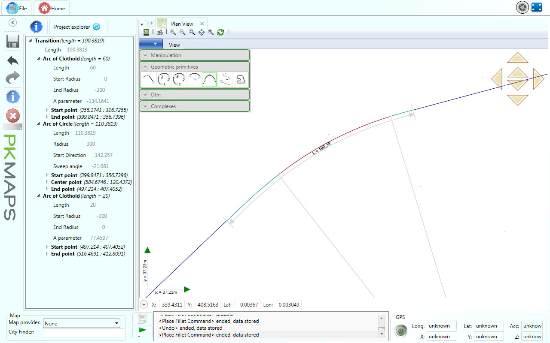Screen dimensions: 550x343
Task: Click the green refresh view icon
Action: pyautogui.click(x=220, y=32)
